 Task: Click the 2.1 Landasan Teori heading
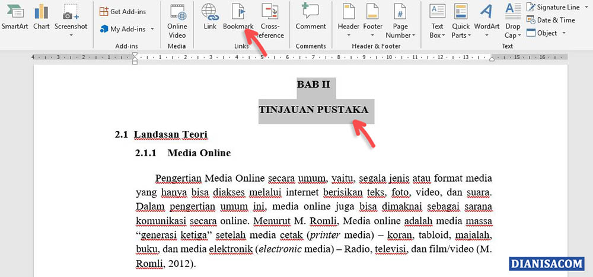pos(161,134)
